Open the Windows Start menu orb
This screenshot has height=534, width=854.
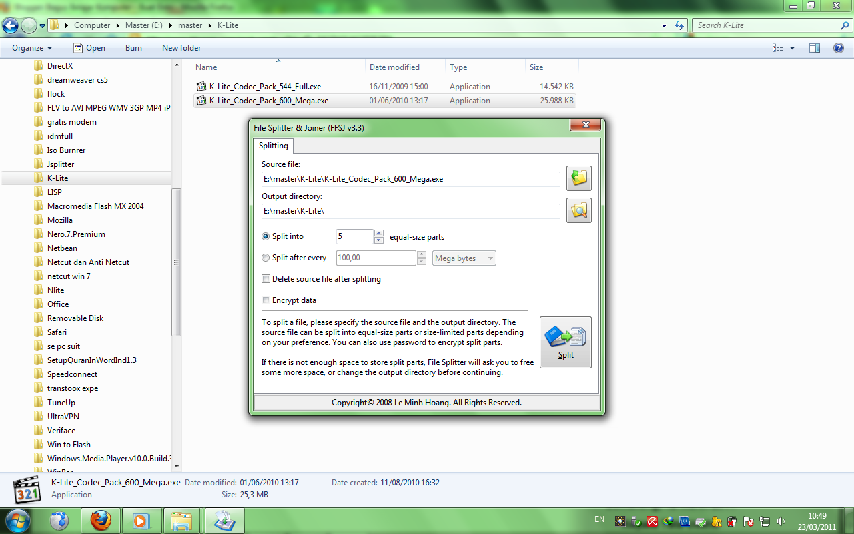pos(18,520)
